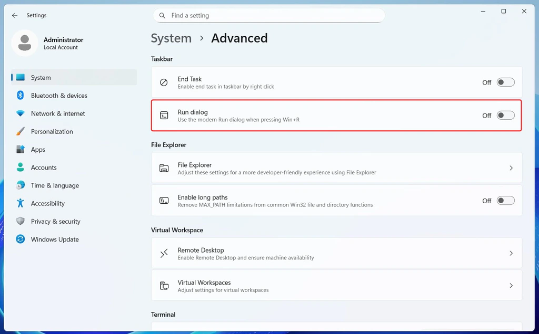
Task: Open Remote Desktop settings via chevron
Action: coord(511,253)
